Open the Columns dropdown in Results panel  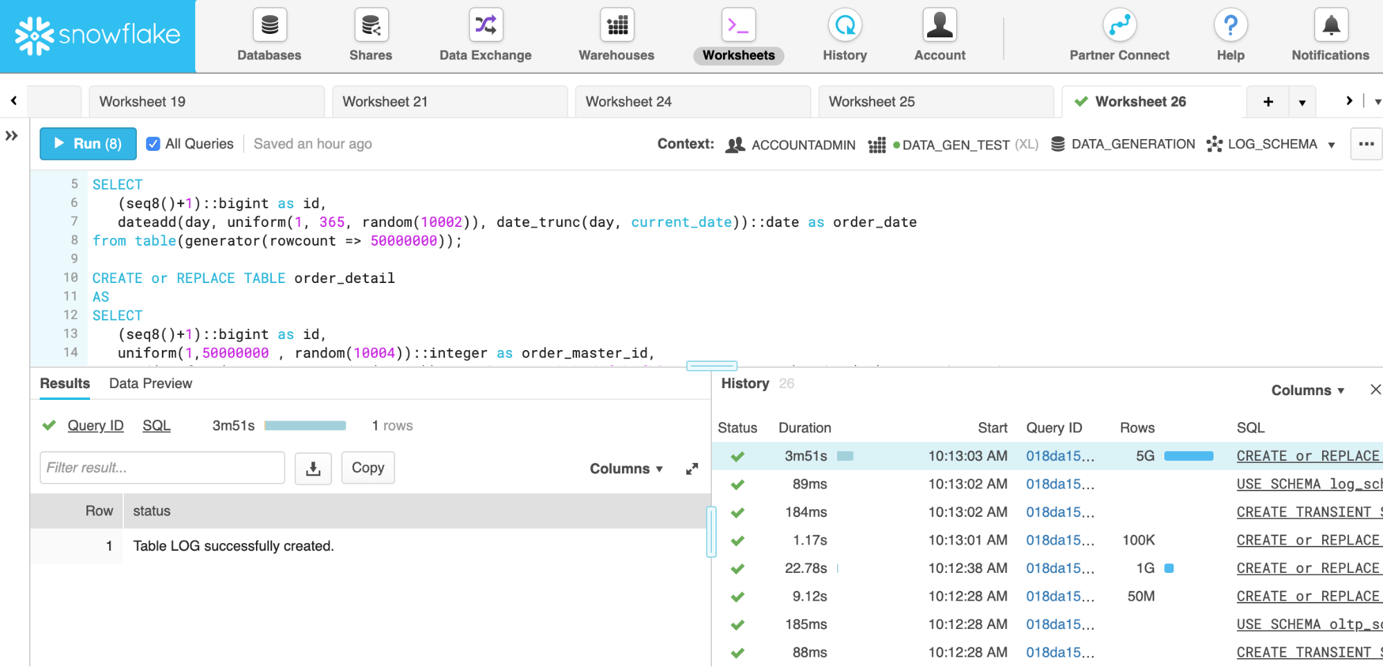[x=625, y=468]
